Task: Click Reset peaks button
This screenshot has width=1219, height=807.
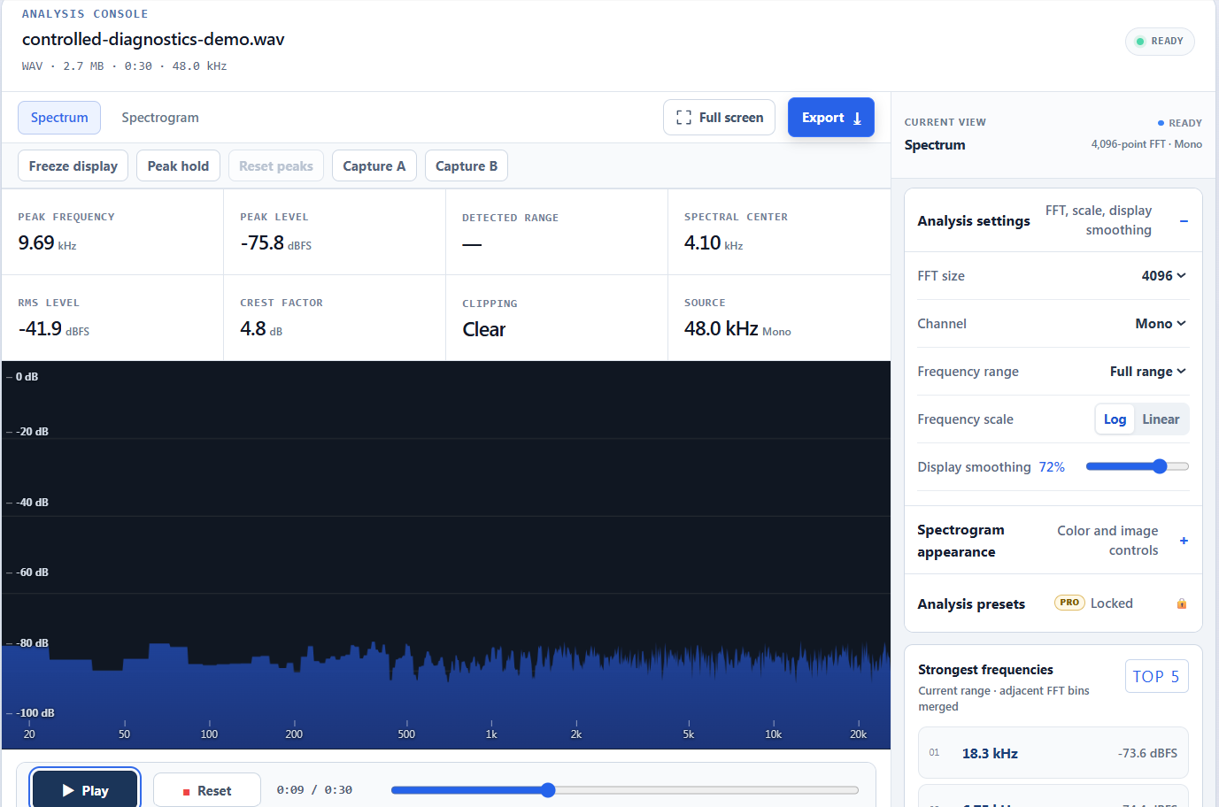Action: click(x=276, y=166)
